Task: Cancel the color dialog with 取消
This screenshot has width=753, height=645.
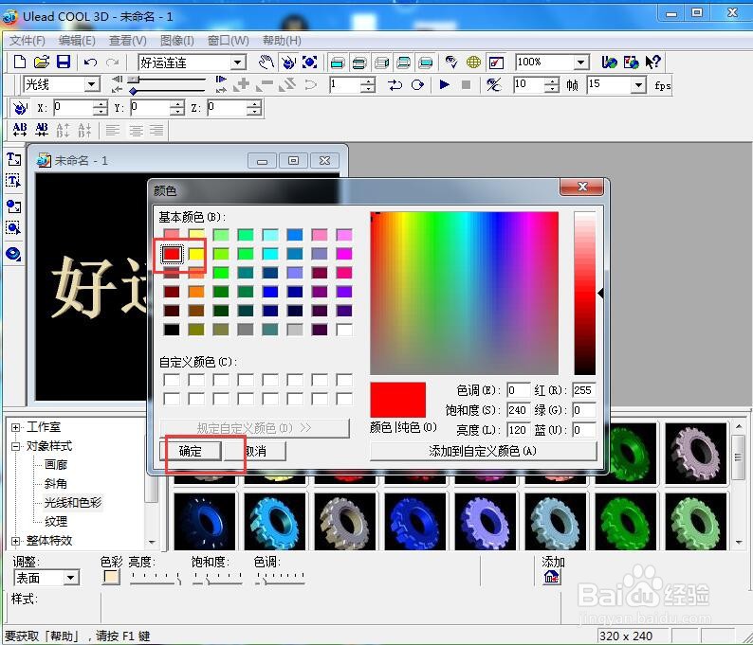Action: [255, 451]
